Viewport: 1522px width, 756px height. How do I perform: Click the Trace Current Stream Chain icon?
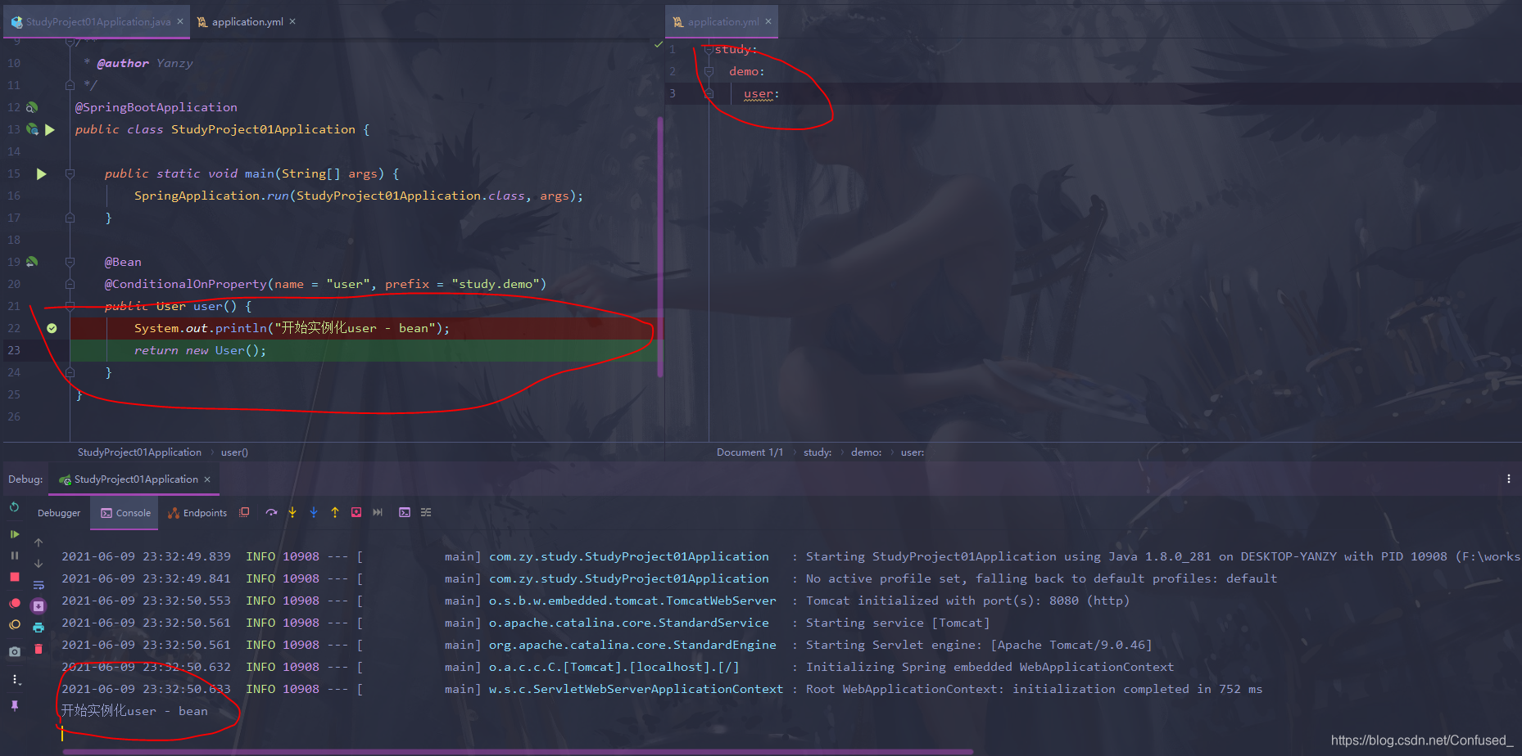point(426,512)
